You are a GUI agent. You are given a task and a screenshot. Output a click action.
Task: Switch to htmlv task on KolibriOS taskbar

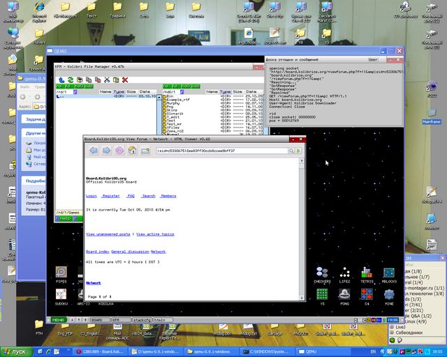[163, 320]
